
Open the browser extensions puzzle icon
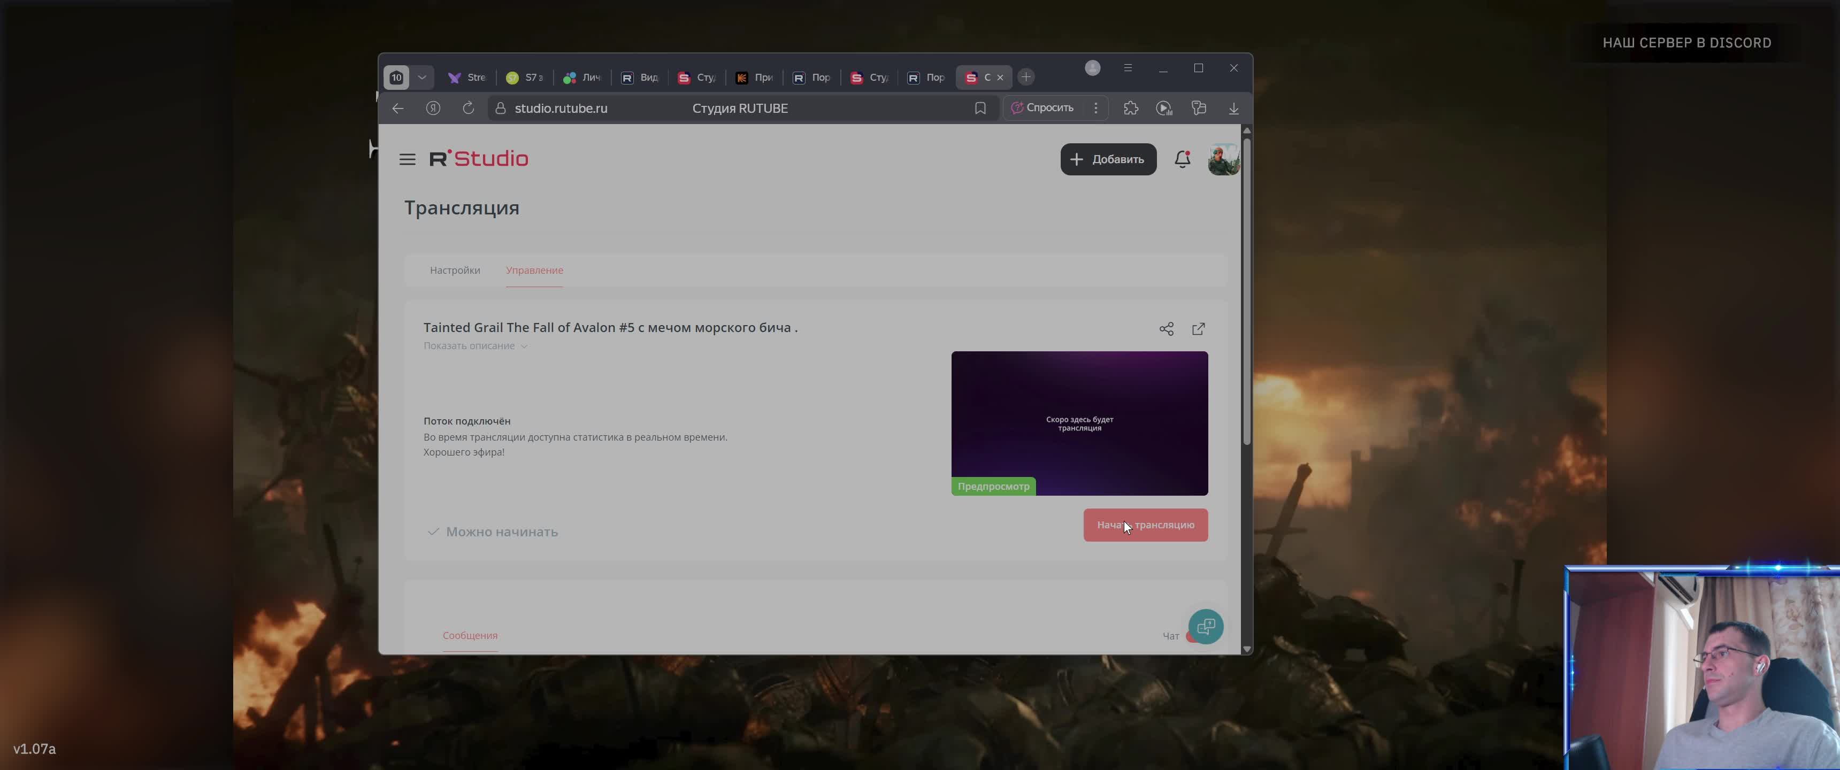1131,109
